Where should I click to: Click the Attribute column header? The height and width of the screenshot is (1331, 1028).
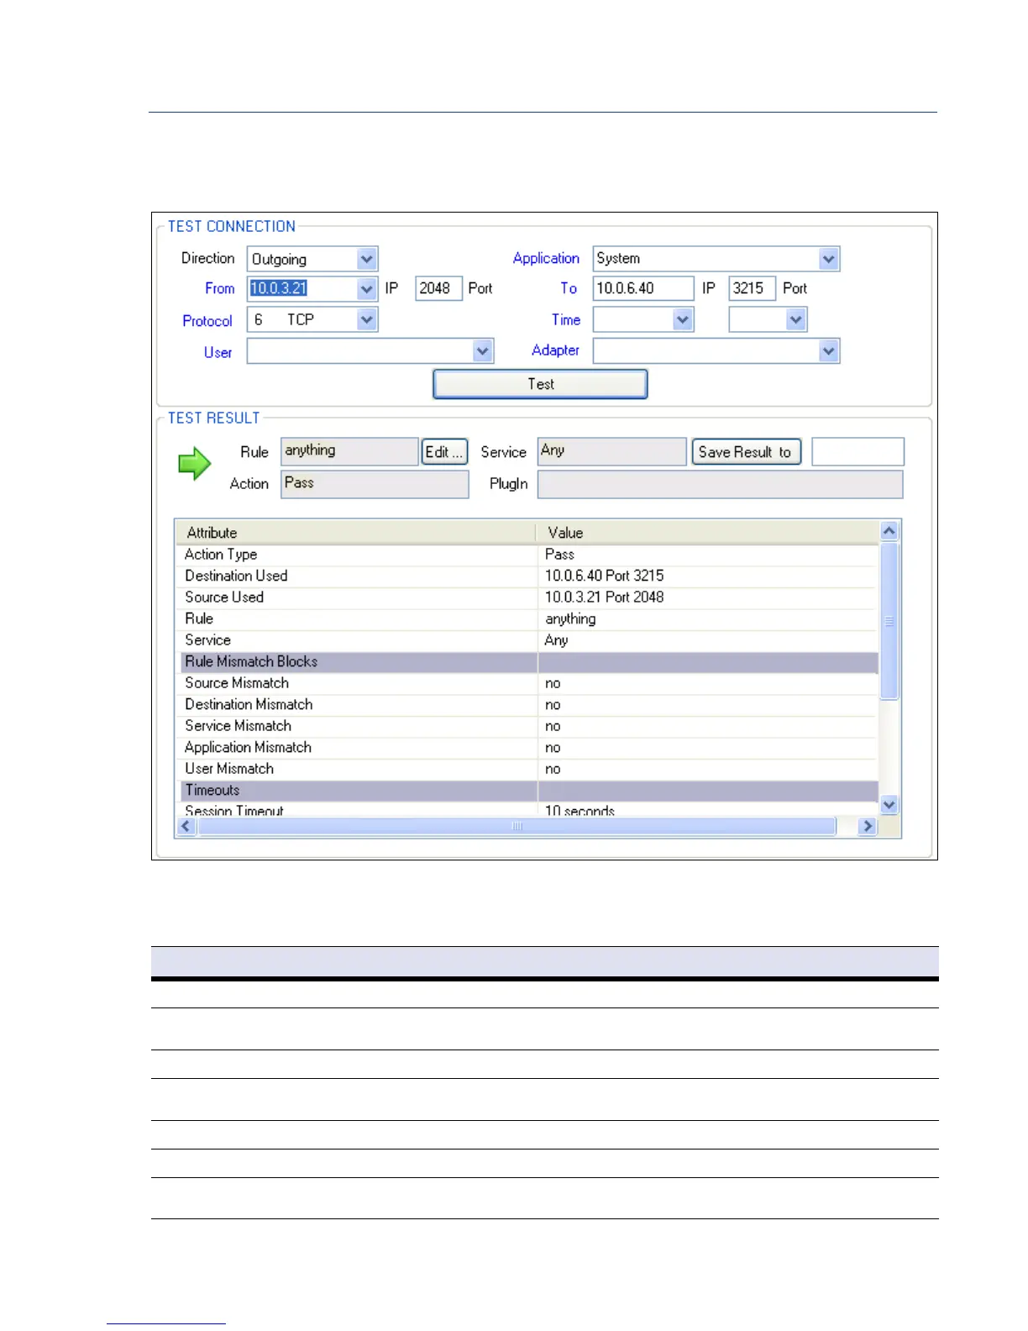[x=355, y=533]
